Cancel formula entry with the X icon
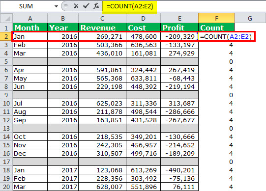The width and height of the screenshot is (266, 191). point(76,6)
